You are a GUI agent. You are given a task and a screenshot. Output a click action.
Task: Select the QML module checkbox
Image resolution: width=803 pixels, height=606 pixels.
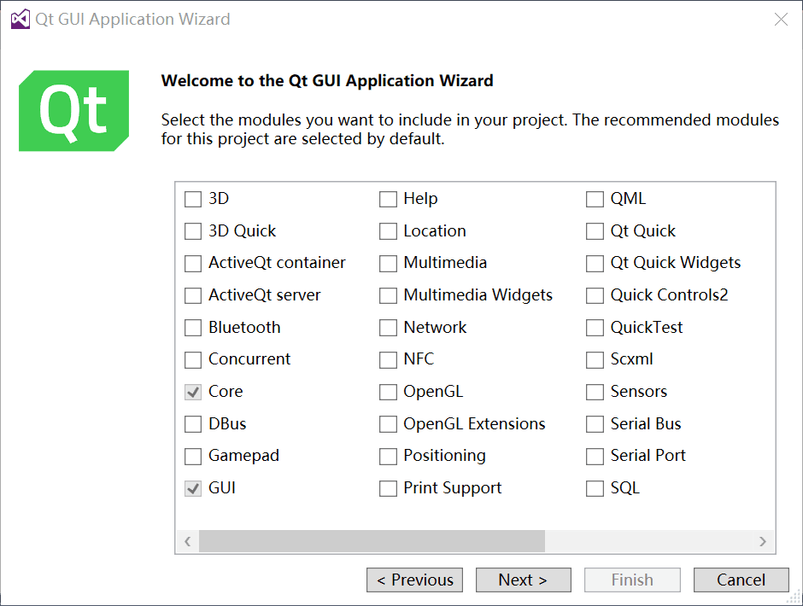click(x=595, y=200)
